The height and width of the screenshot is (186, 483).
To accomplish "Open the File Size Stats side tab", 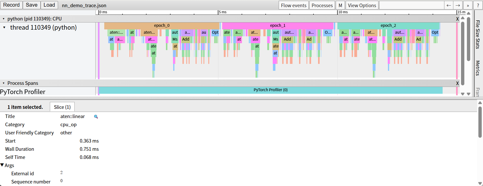I will click(477, 34).
